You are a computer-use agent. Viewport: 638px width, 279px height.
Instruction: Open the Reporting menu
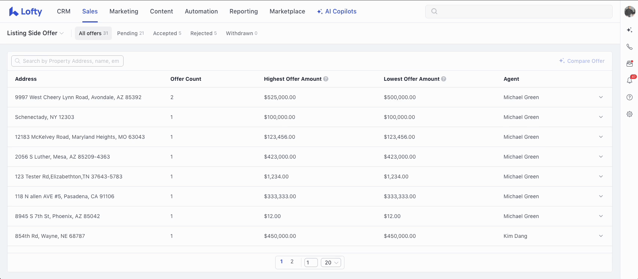[243, 12]
